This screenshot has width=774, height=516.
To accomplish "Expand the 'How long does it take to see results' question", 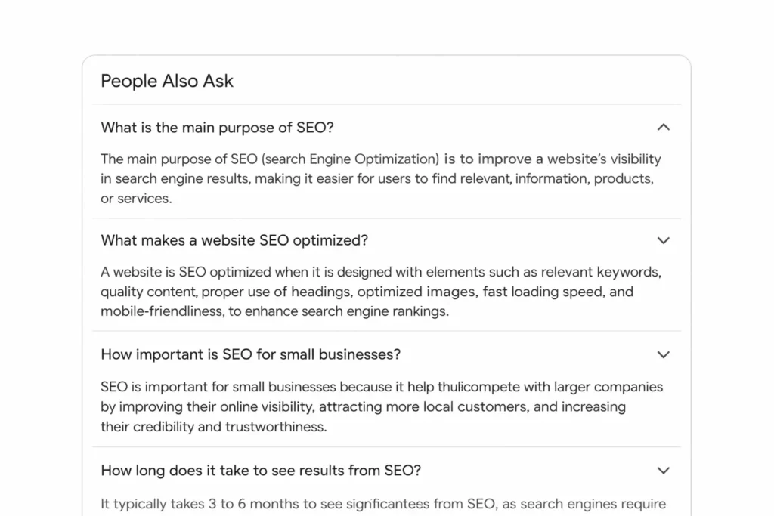I will [x=664, y=470].
